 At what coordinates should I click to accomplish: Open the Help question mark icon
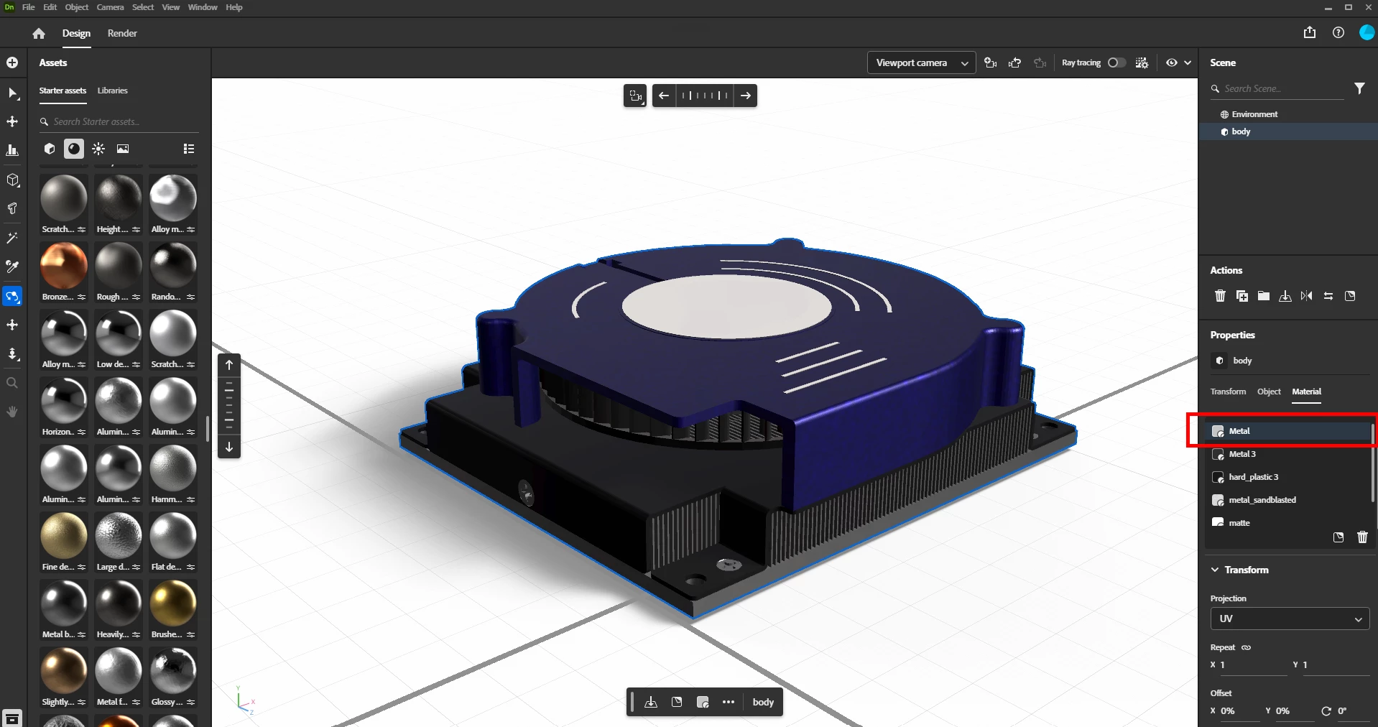(x=1338, y=32)
